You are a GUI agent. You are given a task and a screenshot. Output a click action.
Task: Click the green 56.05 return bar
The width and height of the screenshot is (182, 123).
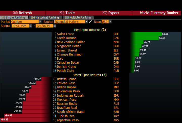[x=144, y=38]
